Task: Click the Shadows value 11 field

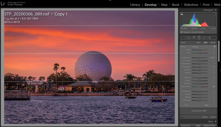Action: click(214, 67)
